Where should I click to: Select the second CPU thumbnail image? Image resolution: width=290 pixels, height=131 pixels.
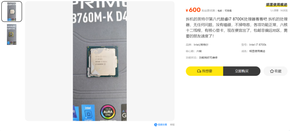(x=12, y=34)
